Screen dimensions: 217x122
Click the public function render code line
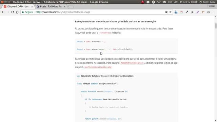pos(104,91)
